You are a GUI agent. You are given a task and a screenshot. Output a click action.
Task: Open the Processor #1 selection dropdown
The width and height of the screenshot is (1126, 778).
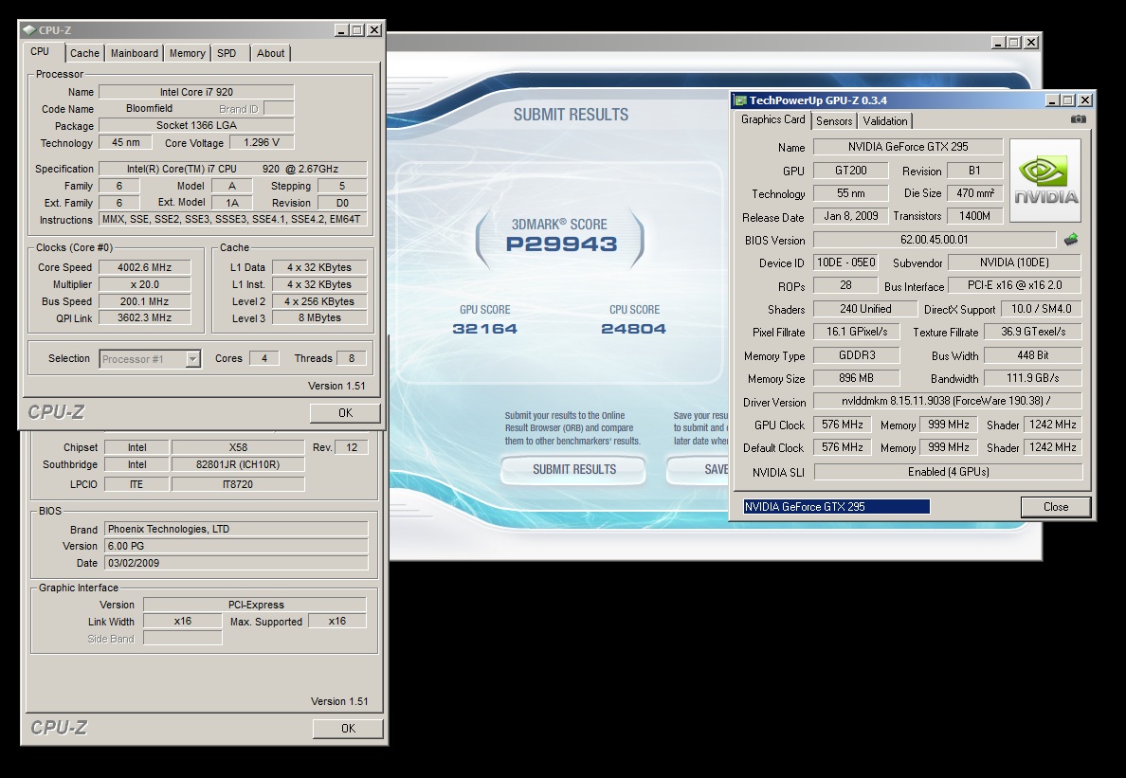192,359
